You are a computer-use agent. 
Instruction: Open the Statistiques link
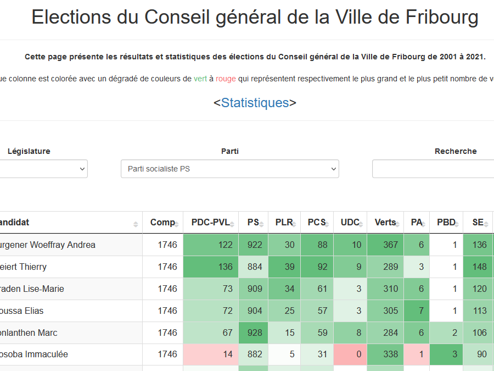(255, 103)
